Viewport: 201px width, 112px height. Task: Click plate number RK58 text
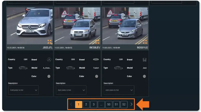pos(95,48)
